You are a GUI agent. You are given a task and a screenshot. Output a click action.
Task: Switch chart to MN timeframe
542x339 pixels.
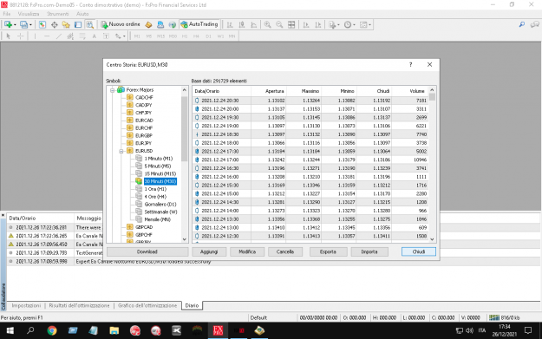point(232,36)
